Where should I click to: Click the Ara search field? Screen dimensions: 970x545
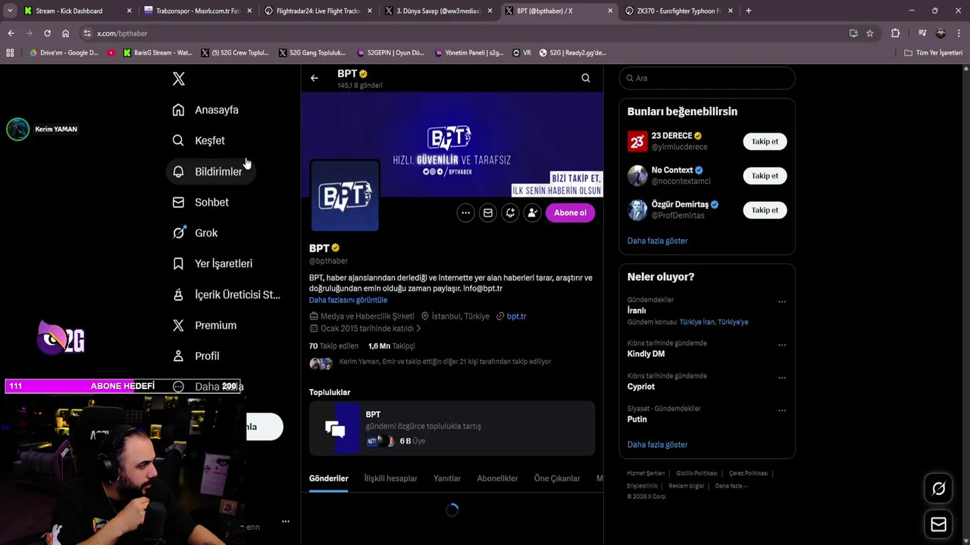coord(707,78)
